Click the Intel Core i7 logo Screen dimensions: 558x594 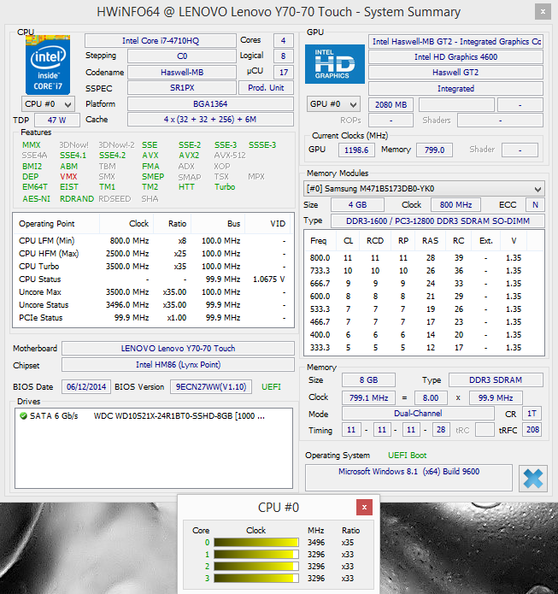(x=48, y=65)
